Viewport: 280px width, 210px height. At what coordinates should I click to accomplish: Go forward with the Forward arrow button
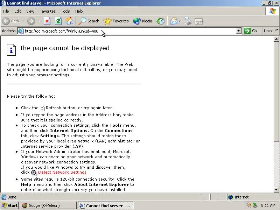pos(31,21)
